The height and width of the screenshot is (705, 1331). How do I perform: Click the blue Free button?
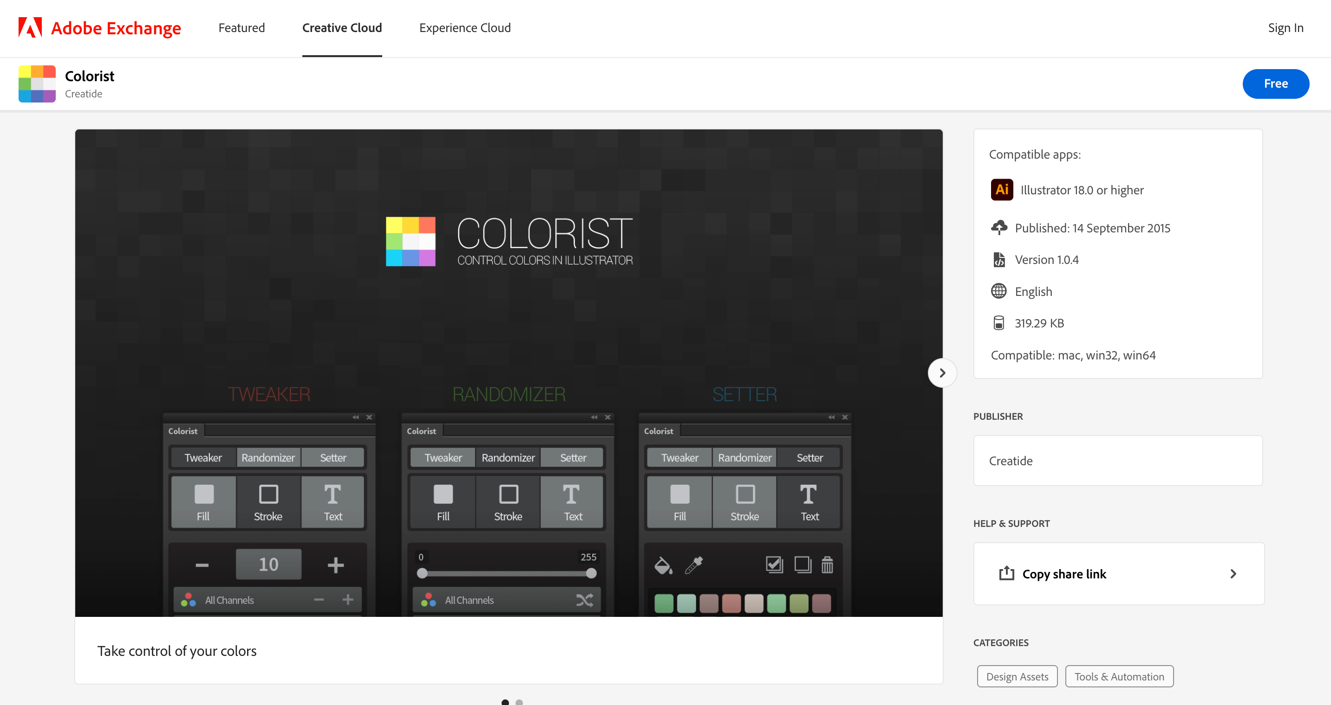1275,83
